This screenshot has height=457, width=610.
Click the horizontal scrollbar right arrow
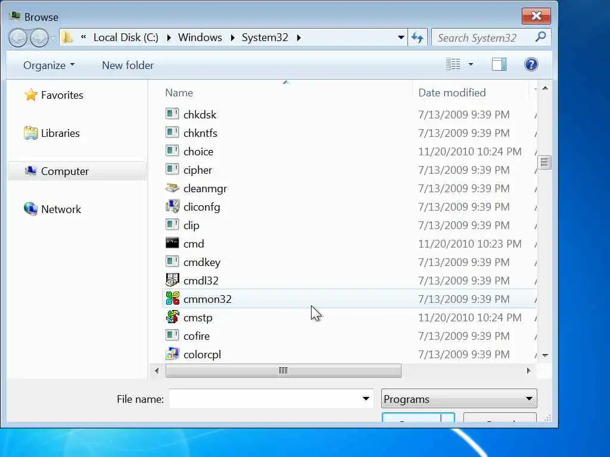coord(528,371)
